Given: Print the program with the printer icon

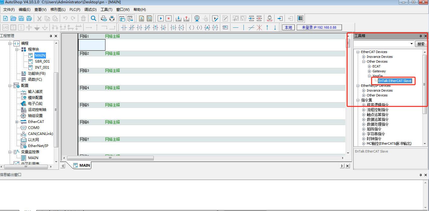Looking at the screenshot, I should (x=112, y=18).
